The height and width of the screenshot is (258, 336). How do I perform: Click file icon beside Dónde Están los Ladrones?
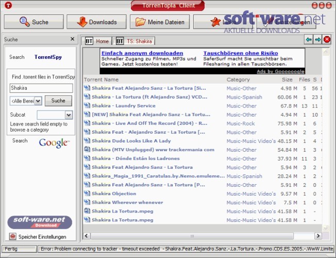(x=87, y=158)
